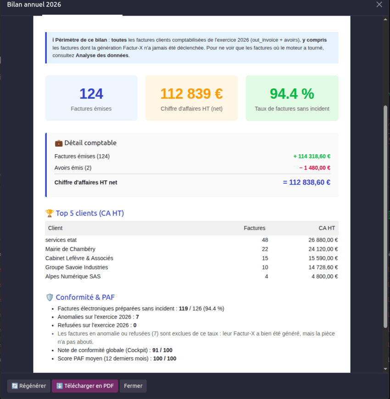Click the Conformité & PAF heading
This screenshot has height=399, width=390.
[x=85, y=297]
